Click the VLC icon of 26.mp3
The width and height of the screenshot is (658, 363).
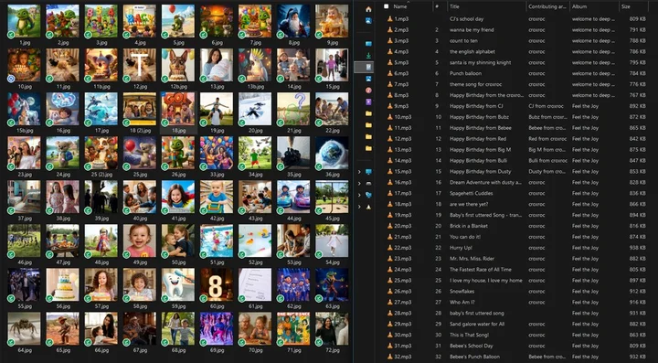(390, 292)
